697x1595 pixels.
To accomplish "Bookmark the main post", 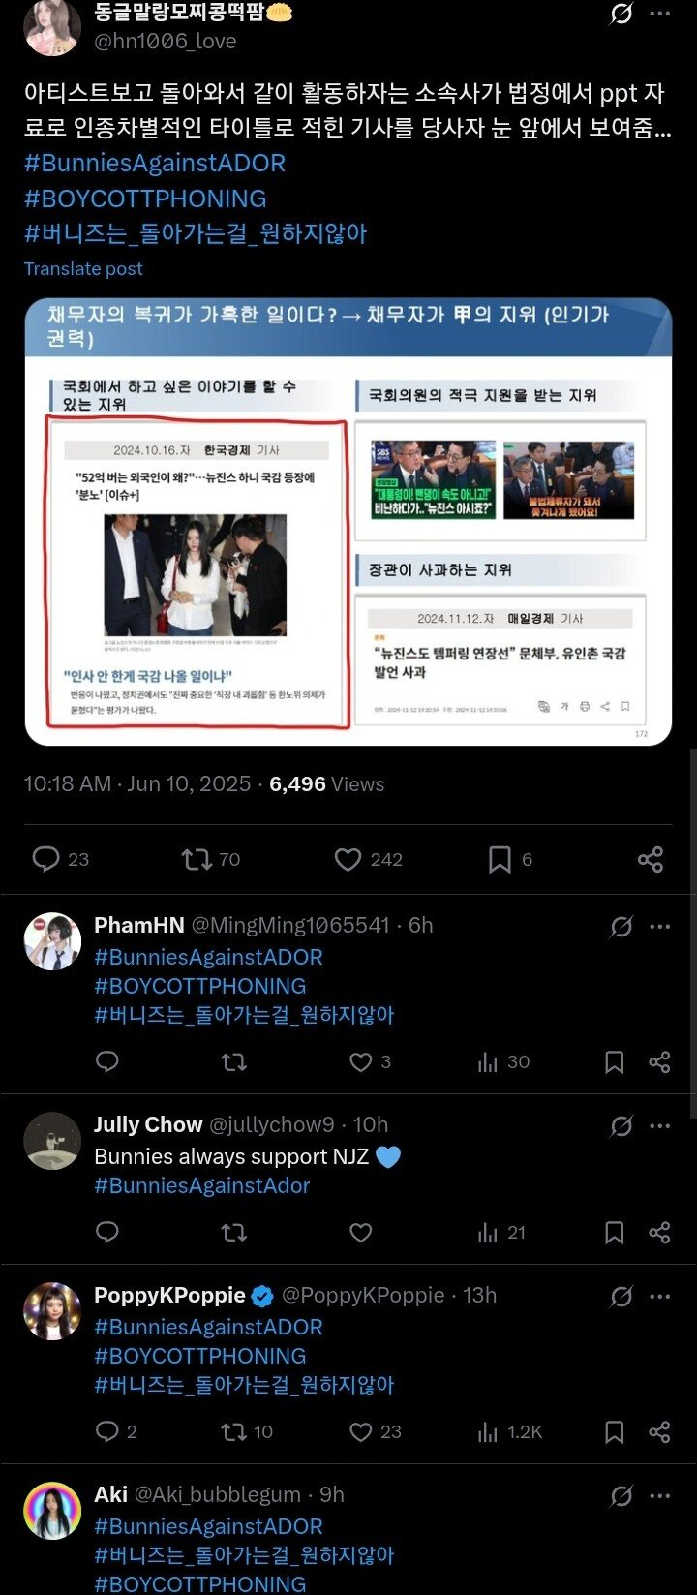I will [x=510, y=859].
